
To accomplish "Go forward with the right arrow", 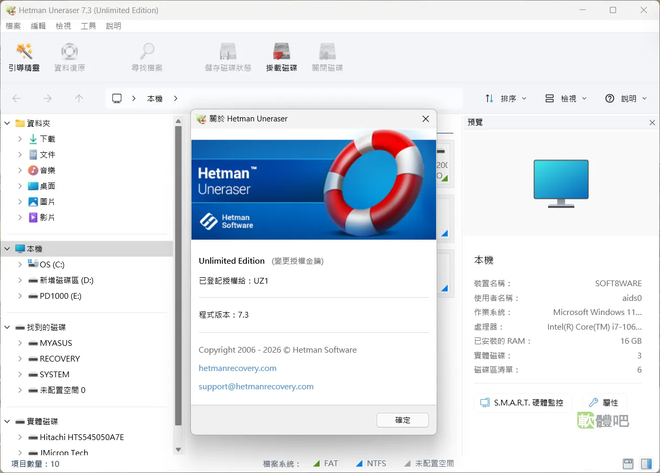I will (x=48, y=98).
